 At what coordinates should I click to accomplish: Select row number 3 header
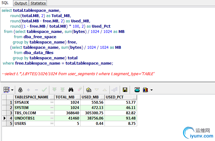pyautogui.click(x=10, y=113)
